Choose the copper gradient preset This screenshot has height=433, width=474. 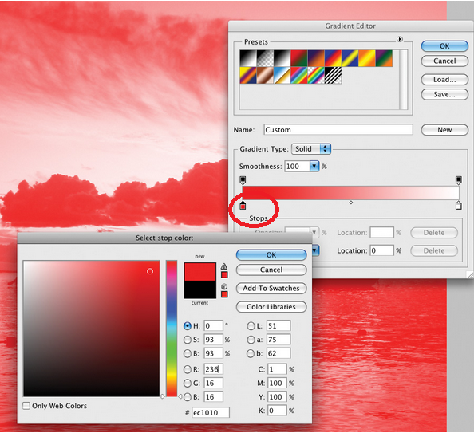265,75
